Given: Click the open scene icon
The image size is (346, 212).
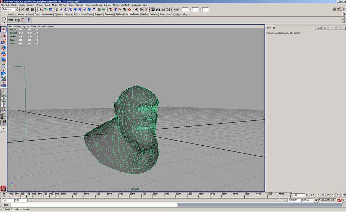Looking at the screenshot, I should point(27,9).
